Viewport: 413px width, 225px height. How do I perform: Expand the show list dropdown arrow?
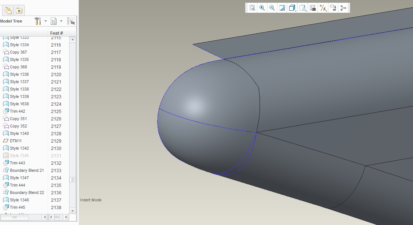click(61, 21)
